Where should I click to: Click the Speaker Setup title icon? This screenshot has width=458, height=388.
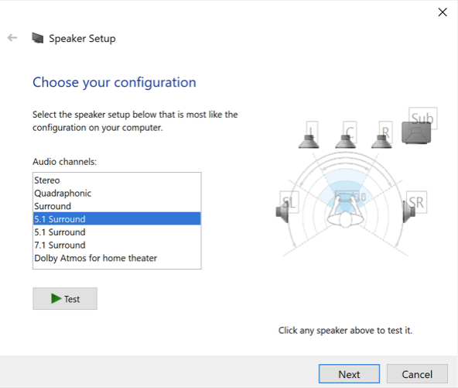[38, 38]
